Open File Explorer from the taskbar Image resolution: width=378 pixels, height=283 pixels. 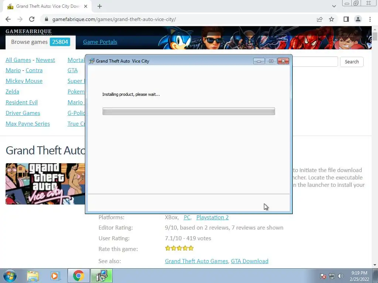[33, 276]
